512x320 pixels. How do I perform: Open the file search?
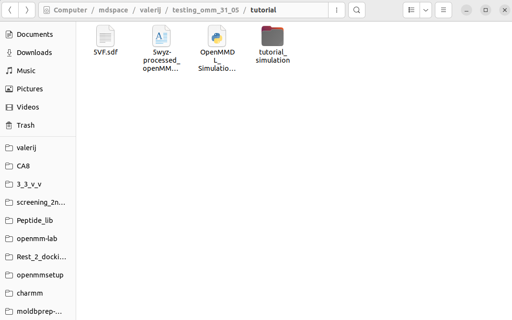coord(356,10)
